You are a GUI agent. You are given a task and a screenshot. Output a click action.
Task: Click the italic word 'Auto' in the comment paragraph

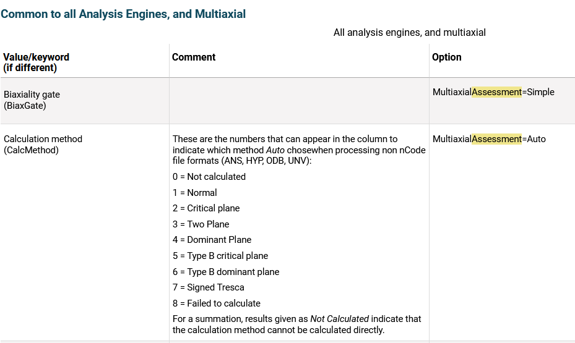(276, 150)
